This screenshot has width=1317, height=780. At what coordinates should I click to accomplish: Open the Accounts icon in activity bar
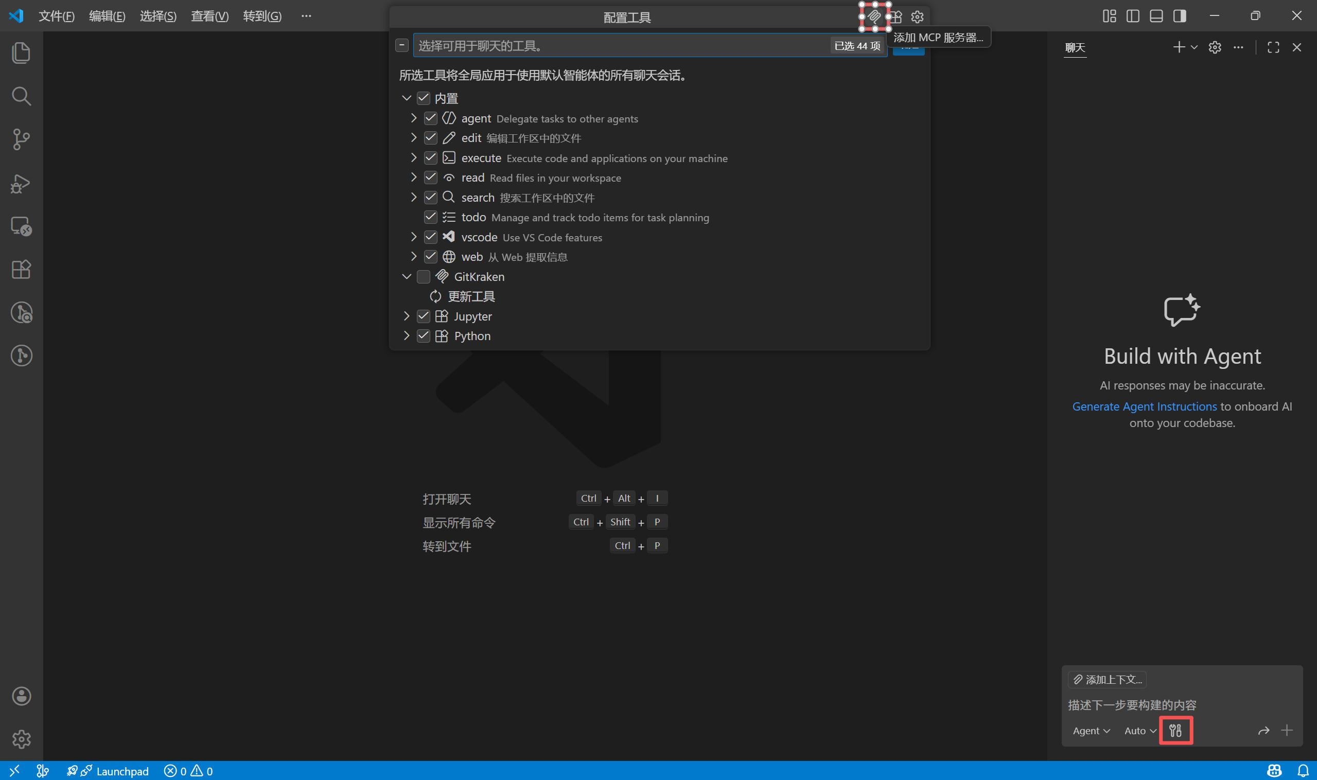[x=21, y=696]
